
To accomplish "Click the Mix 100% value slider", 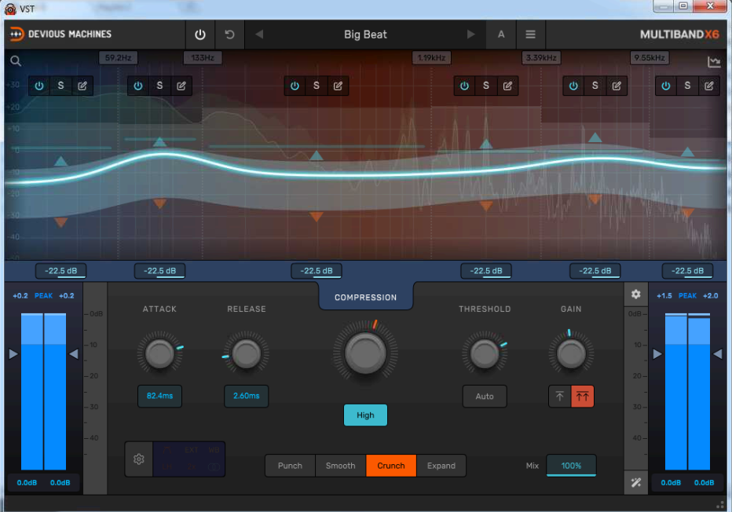I will pos(571,466).
